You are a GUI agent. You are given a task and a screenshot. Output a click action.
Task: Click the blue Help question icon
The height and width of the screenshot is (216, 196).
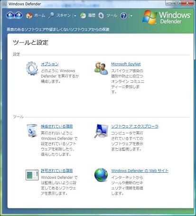[x=123, y=16]
